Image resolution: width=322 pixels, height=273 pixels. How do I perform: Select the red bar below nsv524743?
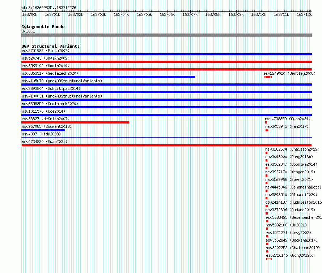click(166, 62)
